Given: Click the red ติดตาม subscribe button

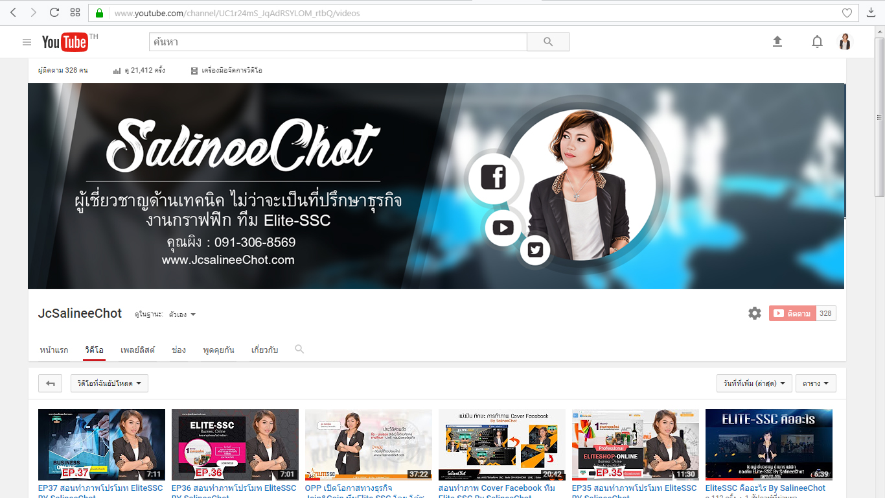Looking at the screenshot, I should pos(792,313).
